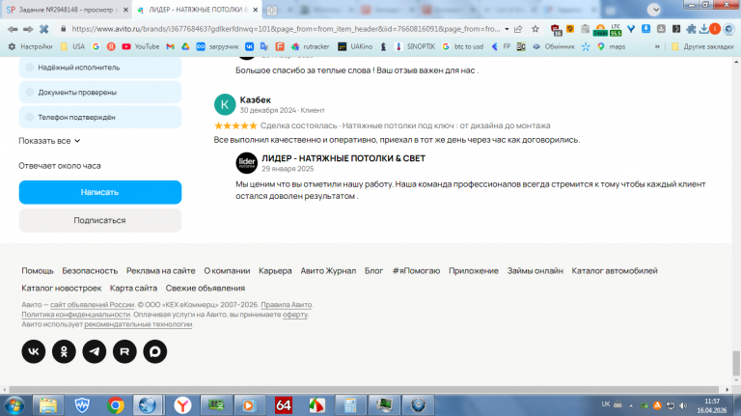Open the VK bookmark icon in bookmarks bar

tap(249, 46)
